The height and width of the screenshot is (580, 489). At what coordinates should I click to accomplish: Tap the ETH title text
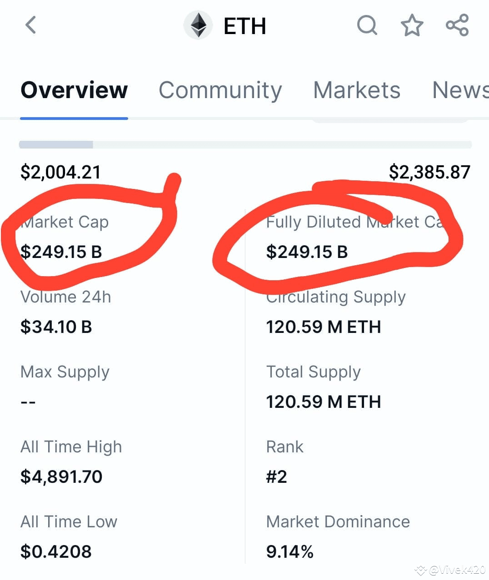[245, 26]
